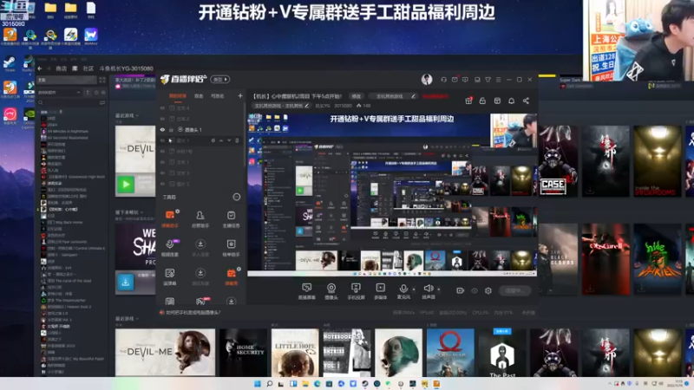694x390 pixels.
Task: Add a new scene with the plus icon
Action: (240, 95)
